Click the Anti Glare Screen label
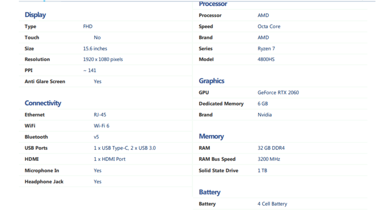 pos(45,81)
